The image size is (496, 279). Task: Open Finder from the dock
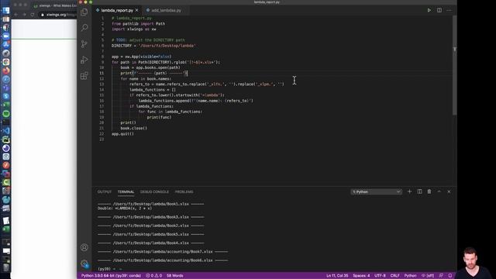coord(6,10)
